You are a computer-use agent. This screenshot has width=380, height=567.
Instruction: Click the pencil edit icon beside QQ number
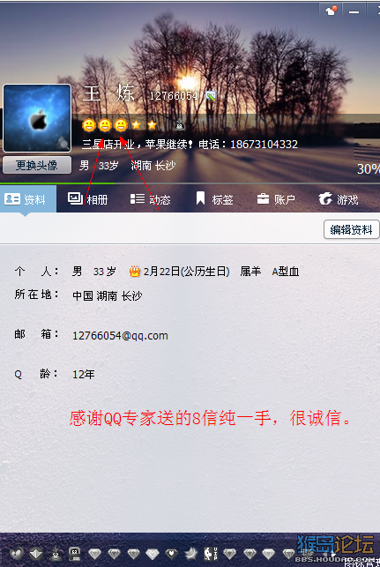click(x=211, y=96)
